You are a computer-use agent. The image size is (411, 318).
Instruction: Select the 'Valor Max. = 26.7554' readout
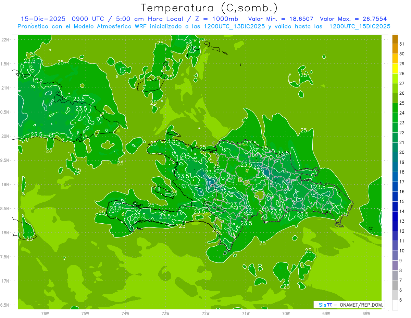click(353, 19)
